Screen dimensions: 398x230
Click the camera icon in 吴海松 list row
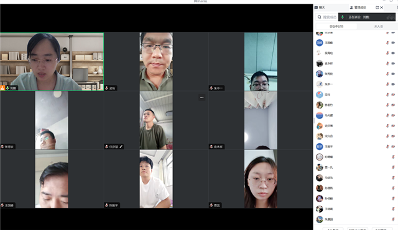393,53
